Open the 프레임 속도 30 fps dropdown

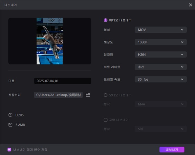pyautogui.click(x=160, y=79)
